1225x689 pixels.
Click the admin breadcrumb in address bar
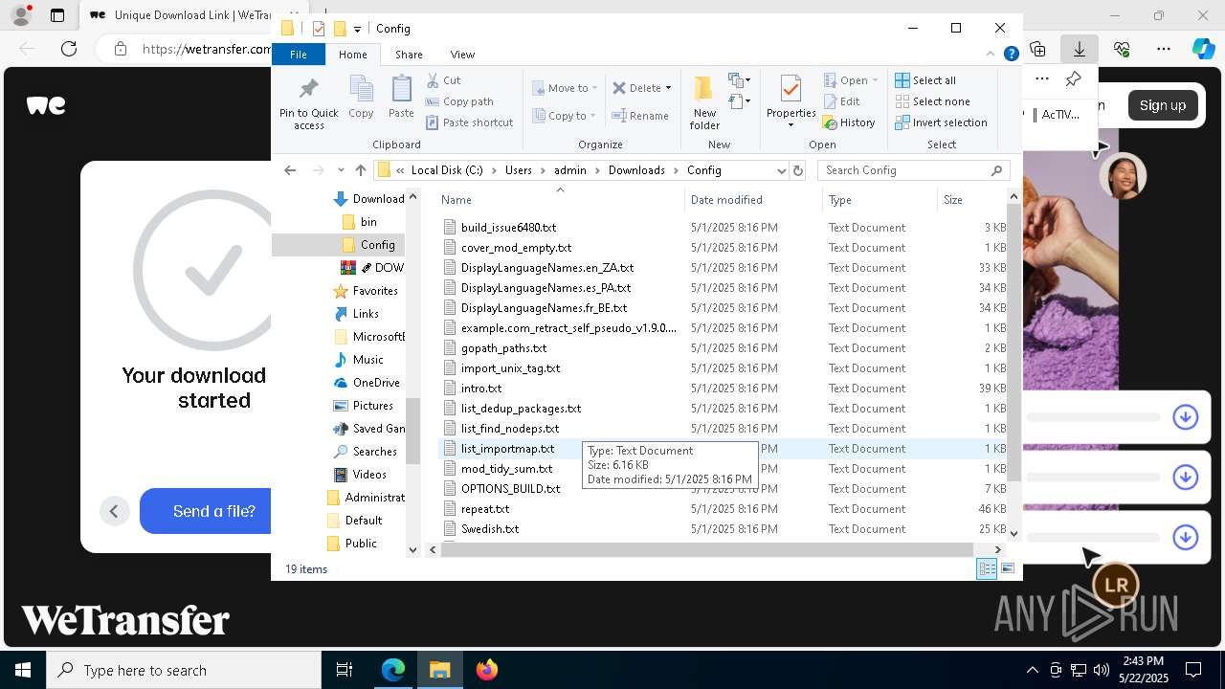tap(570, 170)
